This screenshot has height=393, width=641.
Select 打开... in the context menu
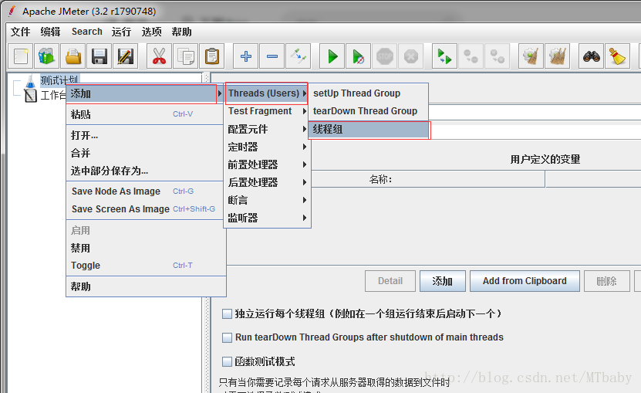click(145, 135)
